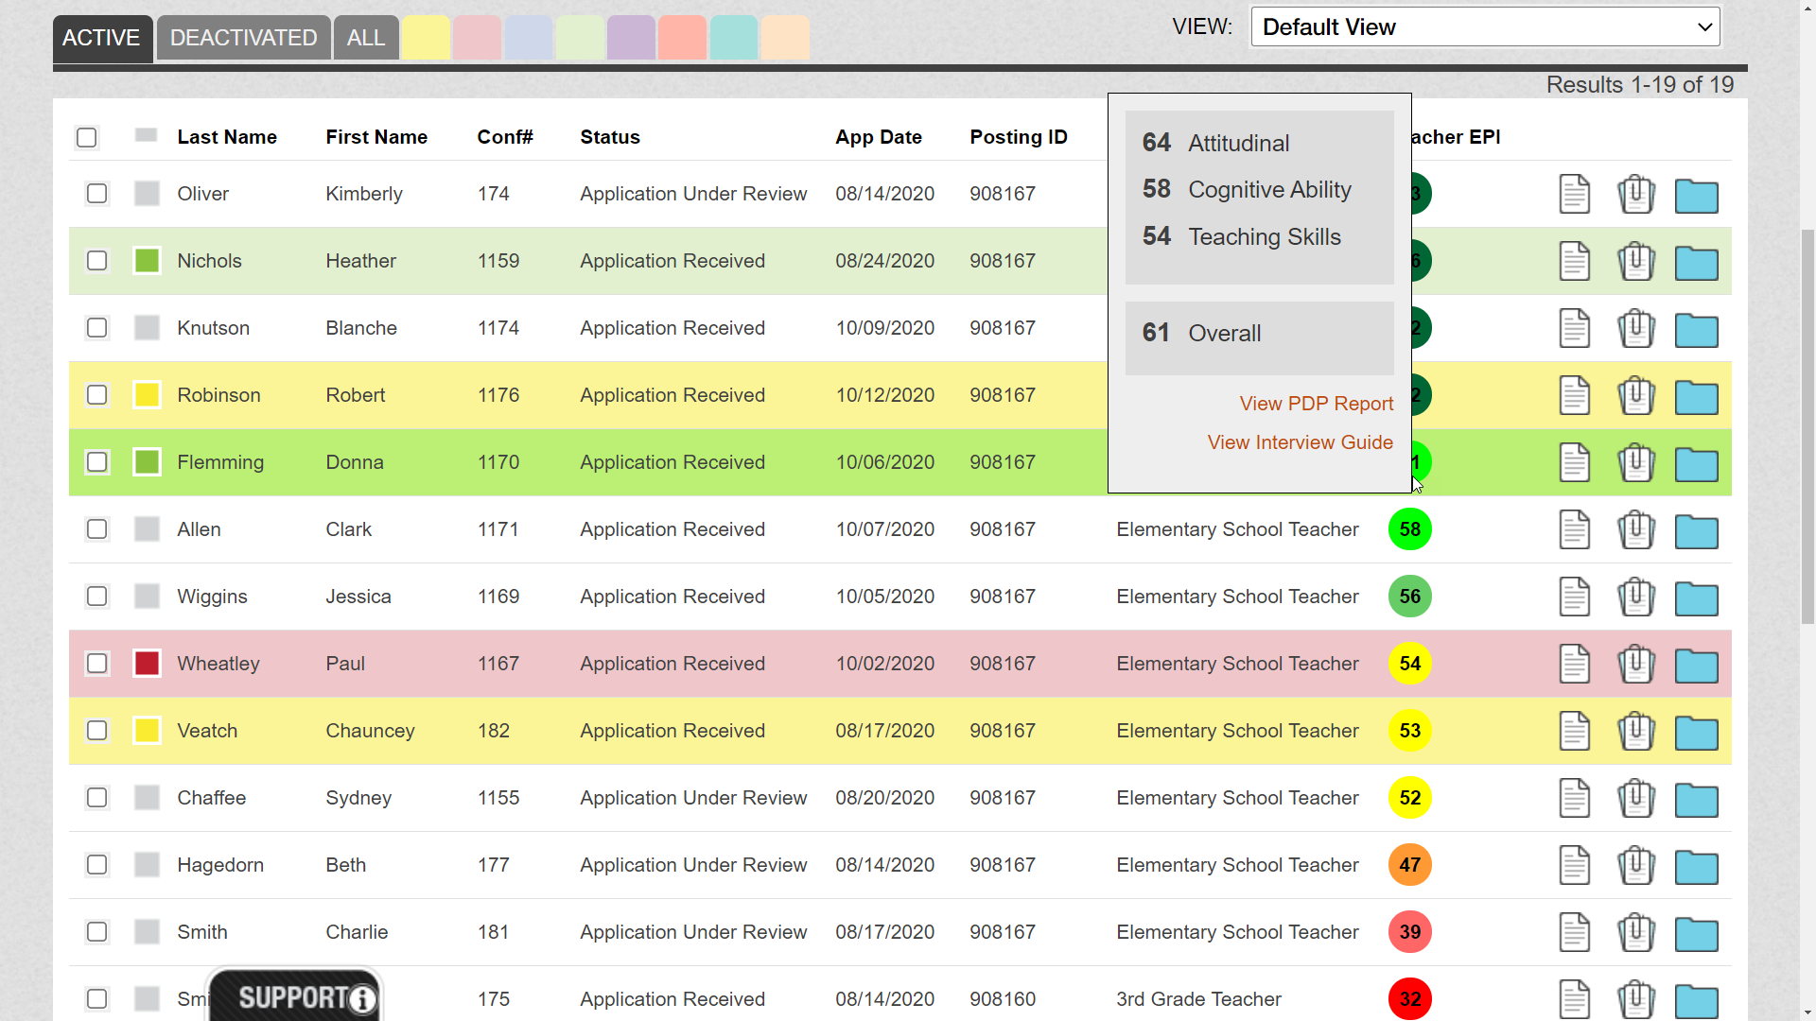
Task: Open document icon for Wheatley row
Action: click(1574, 664)
